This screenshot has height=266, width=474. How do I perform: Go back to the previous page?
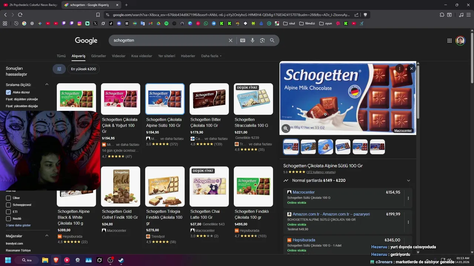click(x=5, y=15)
